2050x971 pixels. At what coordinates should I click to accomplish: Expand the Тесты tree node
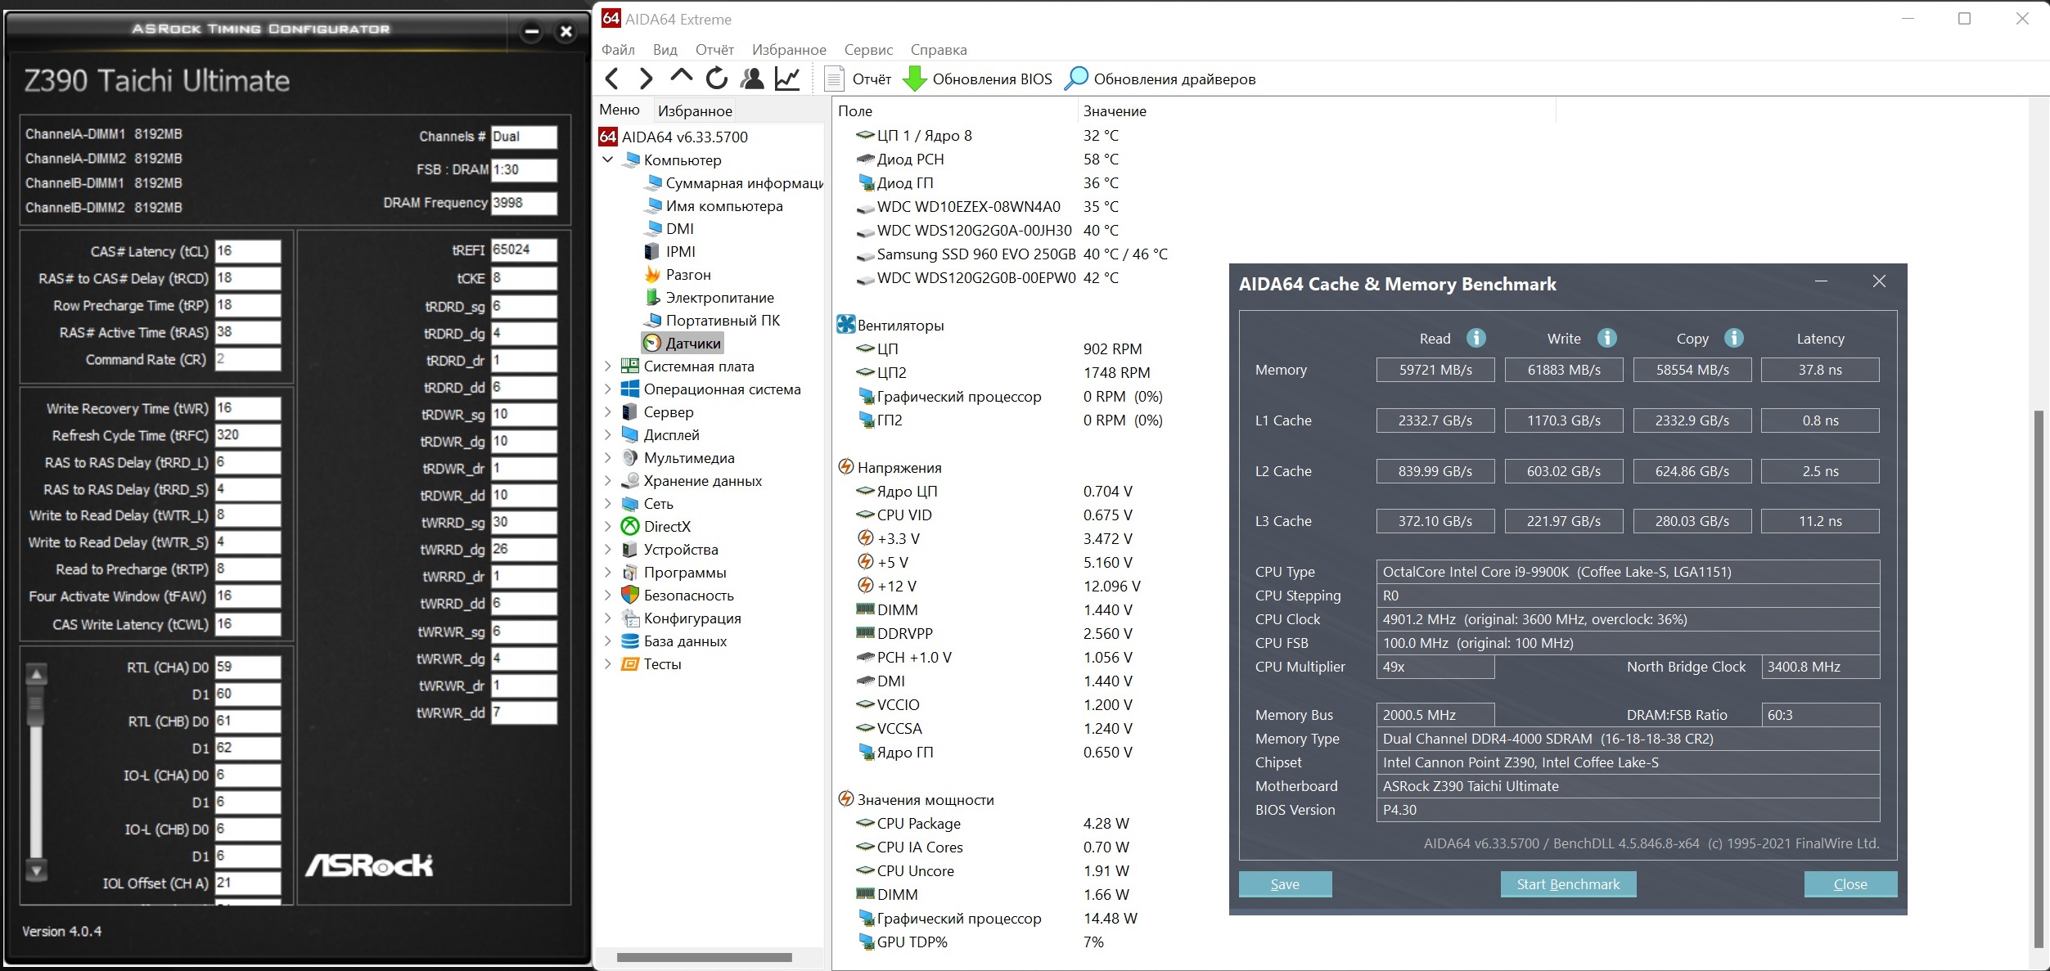coord(608,664)
